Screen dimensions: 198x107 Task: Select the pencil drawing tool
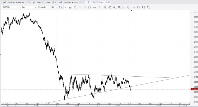pyautogui.click(x=109, y=7)
